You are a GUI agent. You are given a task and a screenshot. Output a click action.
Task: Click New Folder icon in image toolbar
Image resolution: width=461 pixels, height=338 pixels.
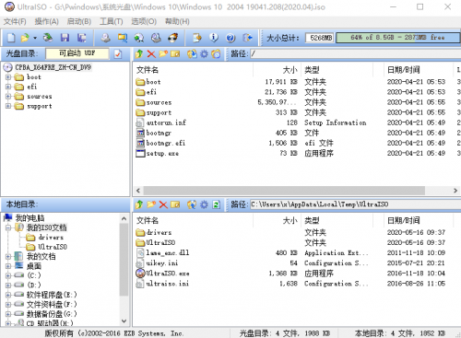click(163, 54)
